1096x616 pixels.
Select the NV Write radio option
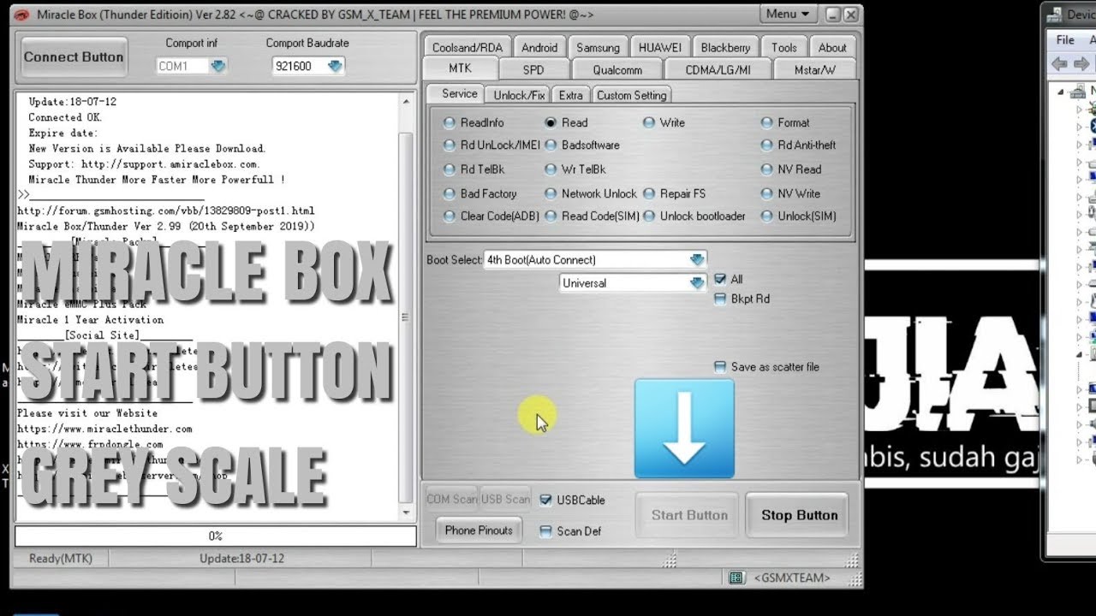click(x=767, y=194)
